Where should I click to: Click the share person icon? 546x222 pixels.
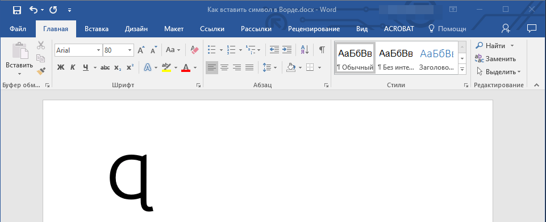506,28
